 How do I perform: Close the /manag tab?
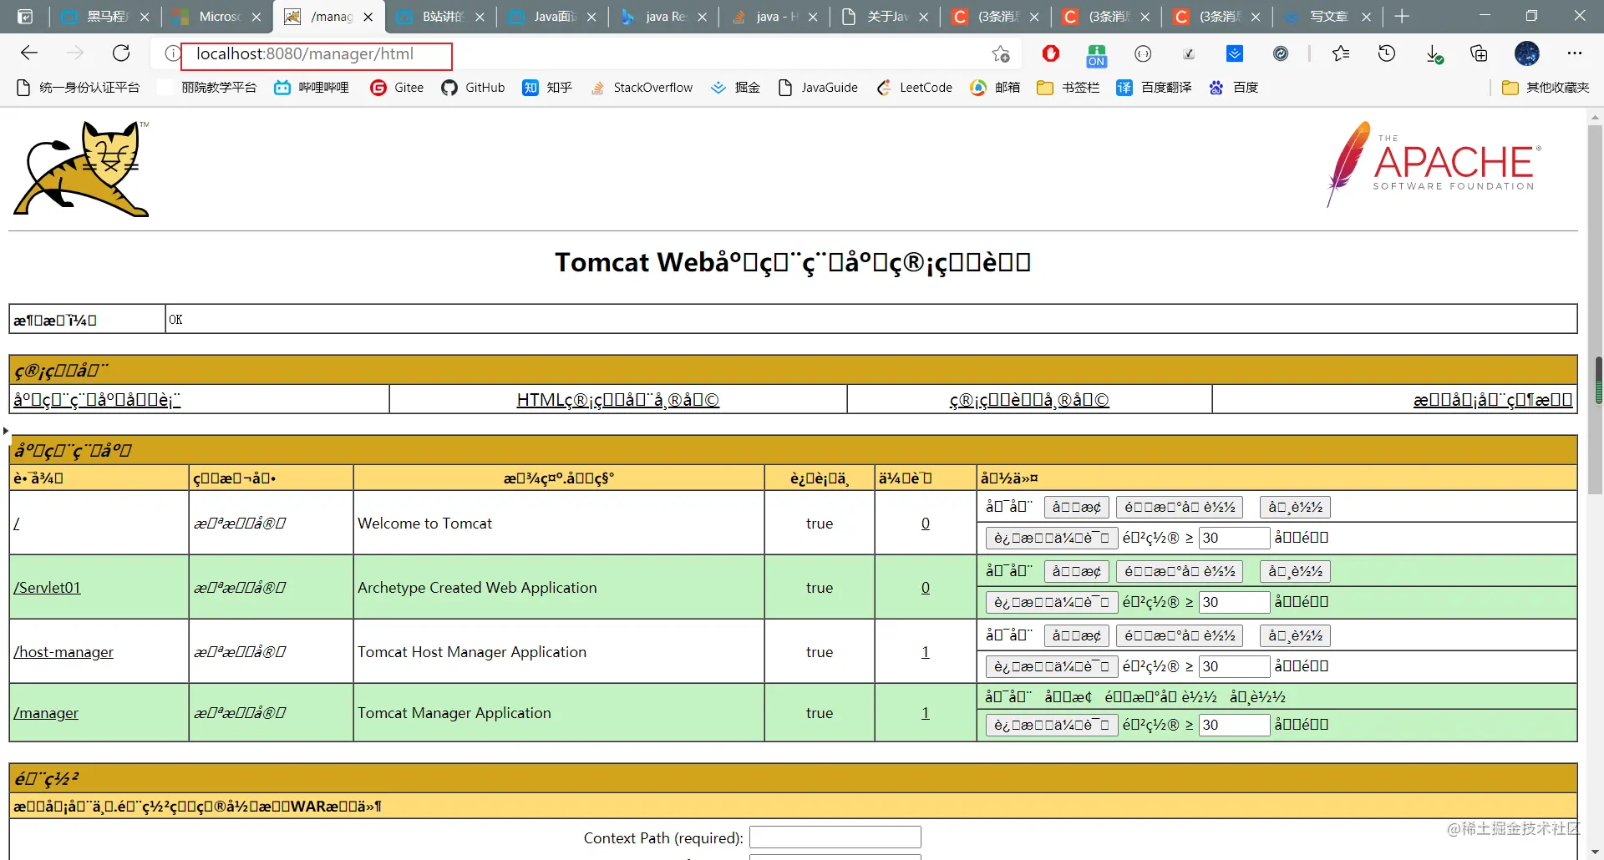368,17
